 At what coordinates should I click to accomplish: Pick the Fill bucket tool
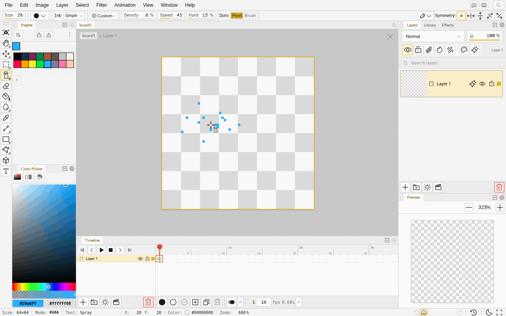[6, 96]
